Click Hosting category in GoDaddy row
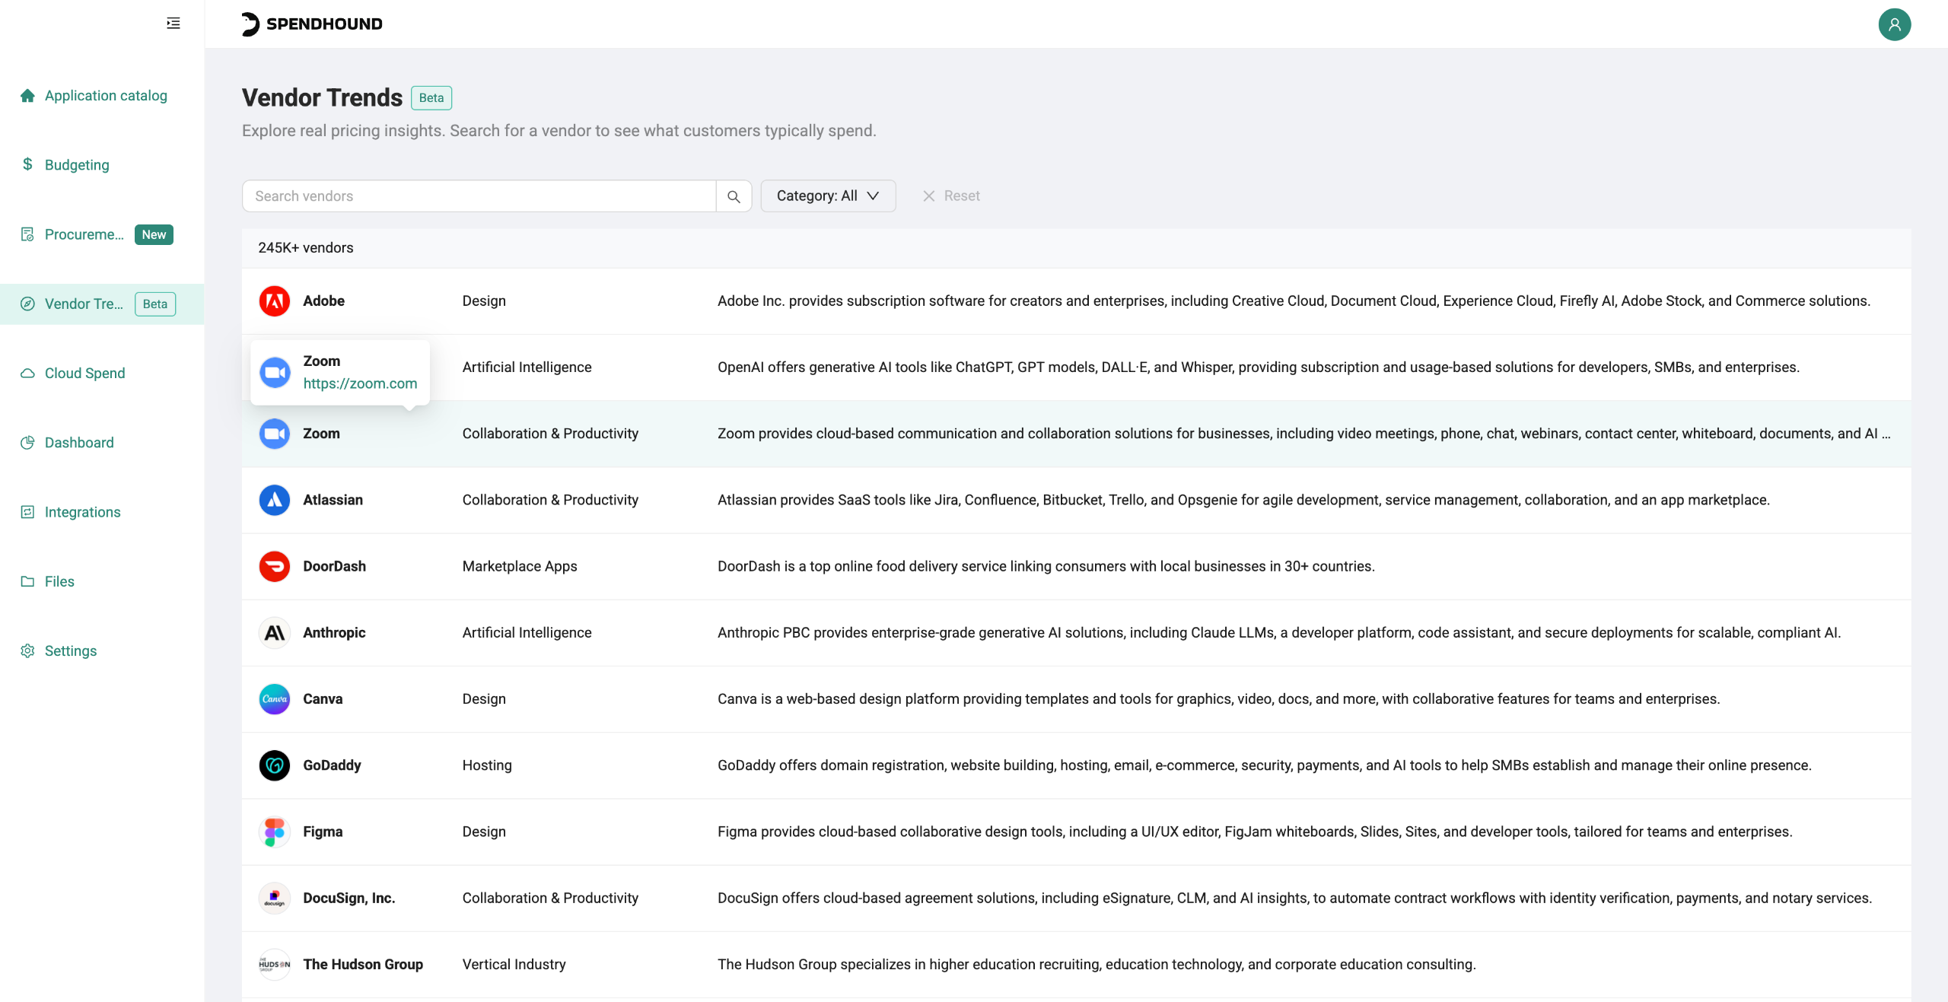This screenshot has width=1948, height=1002. [x=487, y=765]
